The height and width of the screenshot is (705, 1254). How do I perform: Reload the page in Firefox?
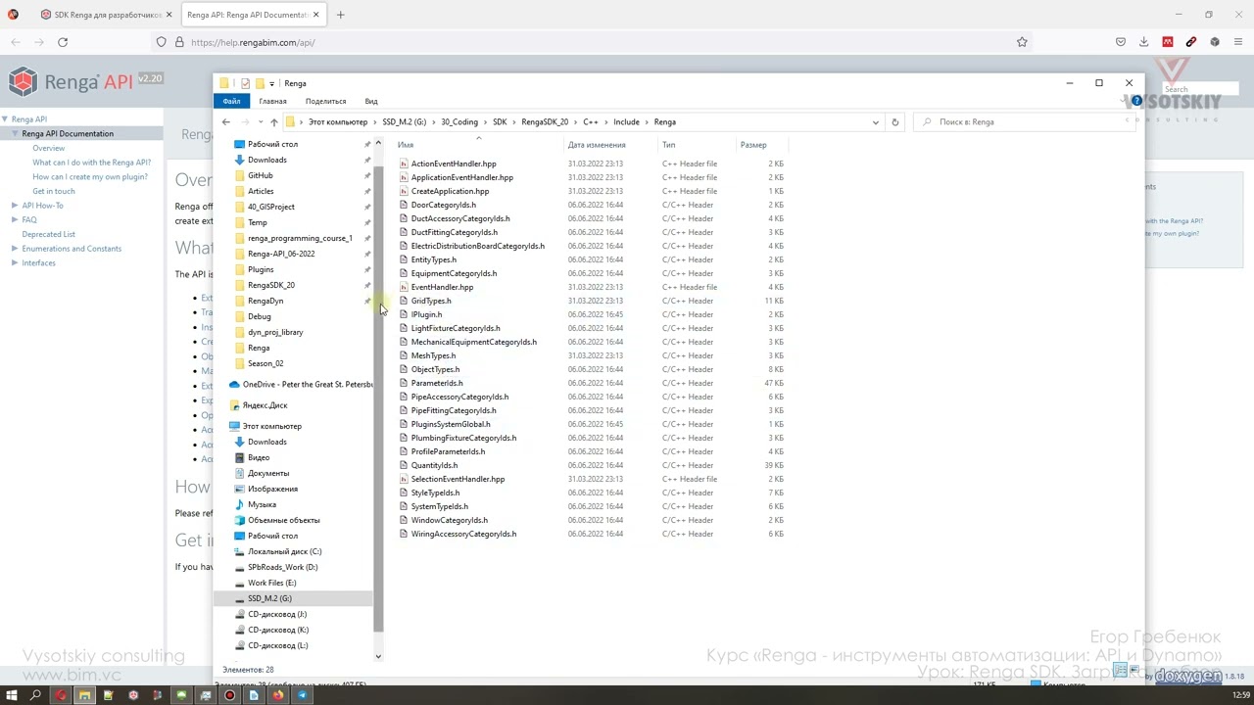click(63, 42)
